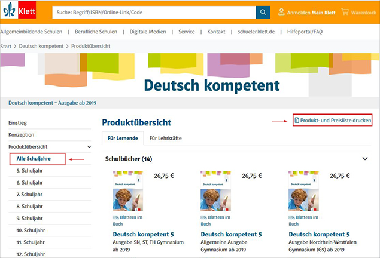Click Blättern im Buch icon under first book

click(115, 217)
